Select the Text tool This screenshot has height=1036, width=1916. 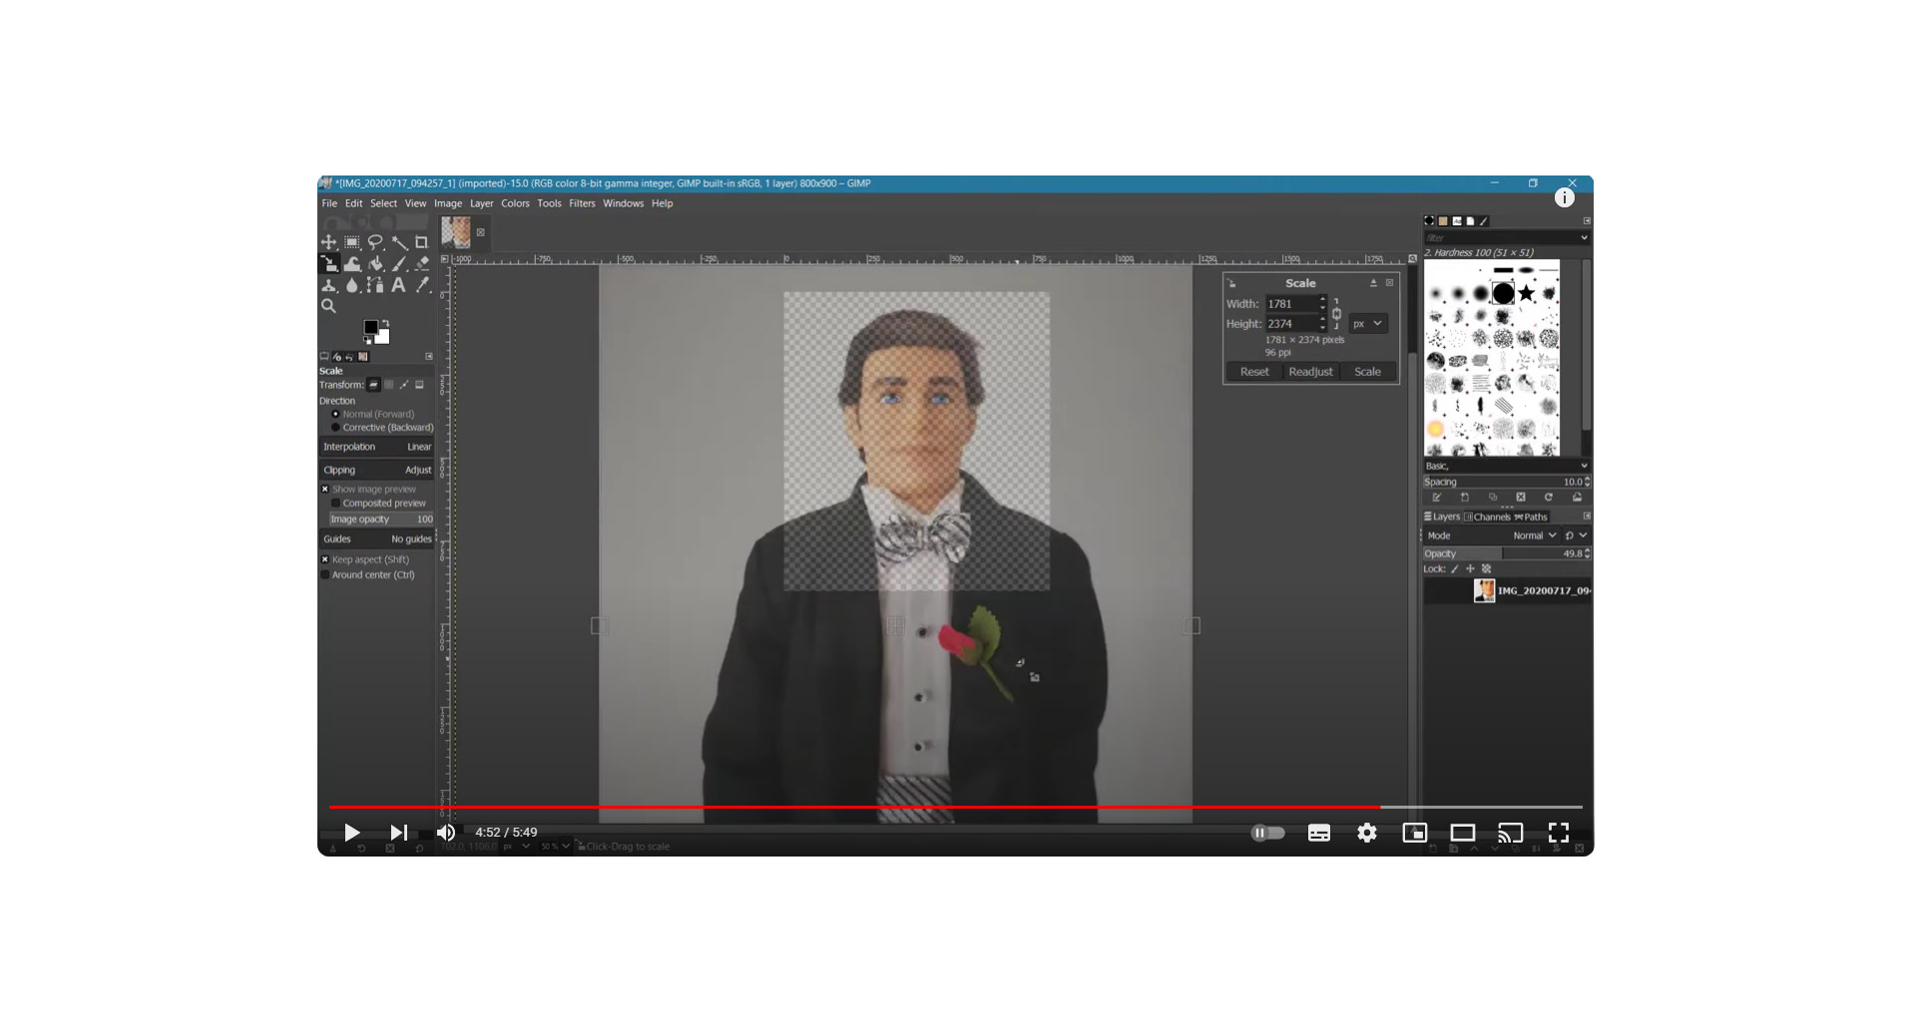tap(398, 286)
